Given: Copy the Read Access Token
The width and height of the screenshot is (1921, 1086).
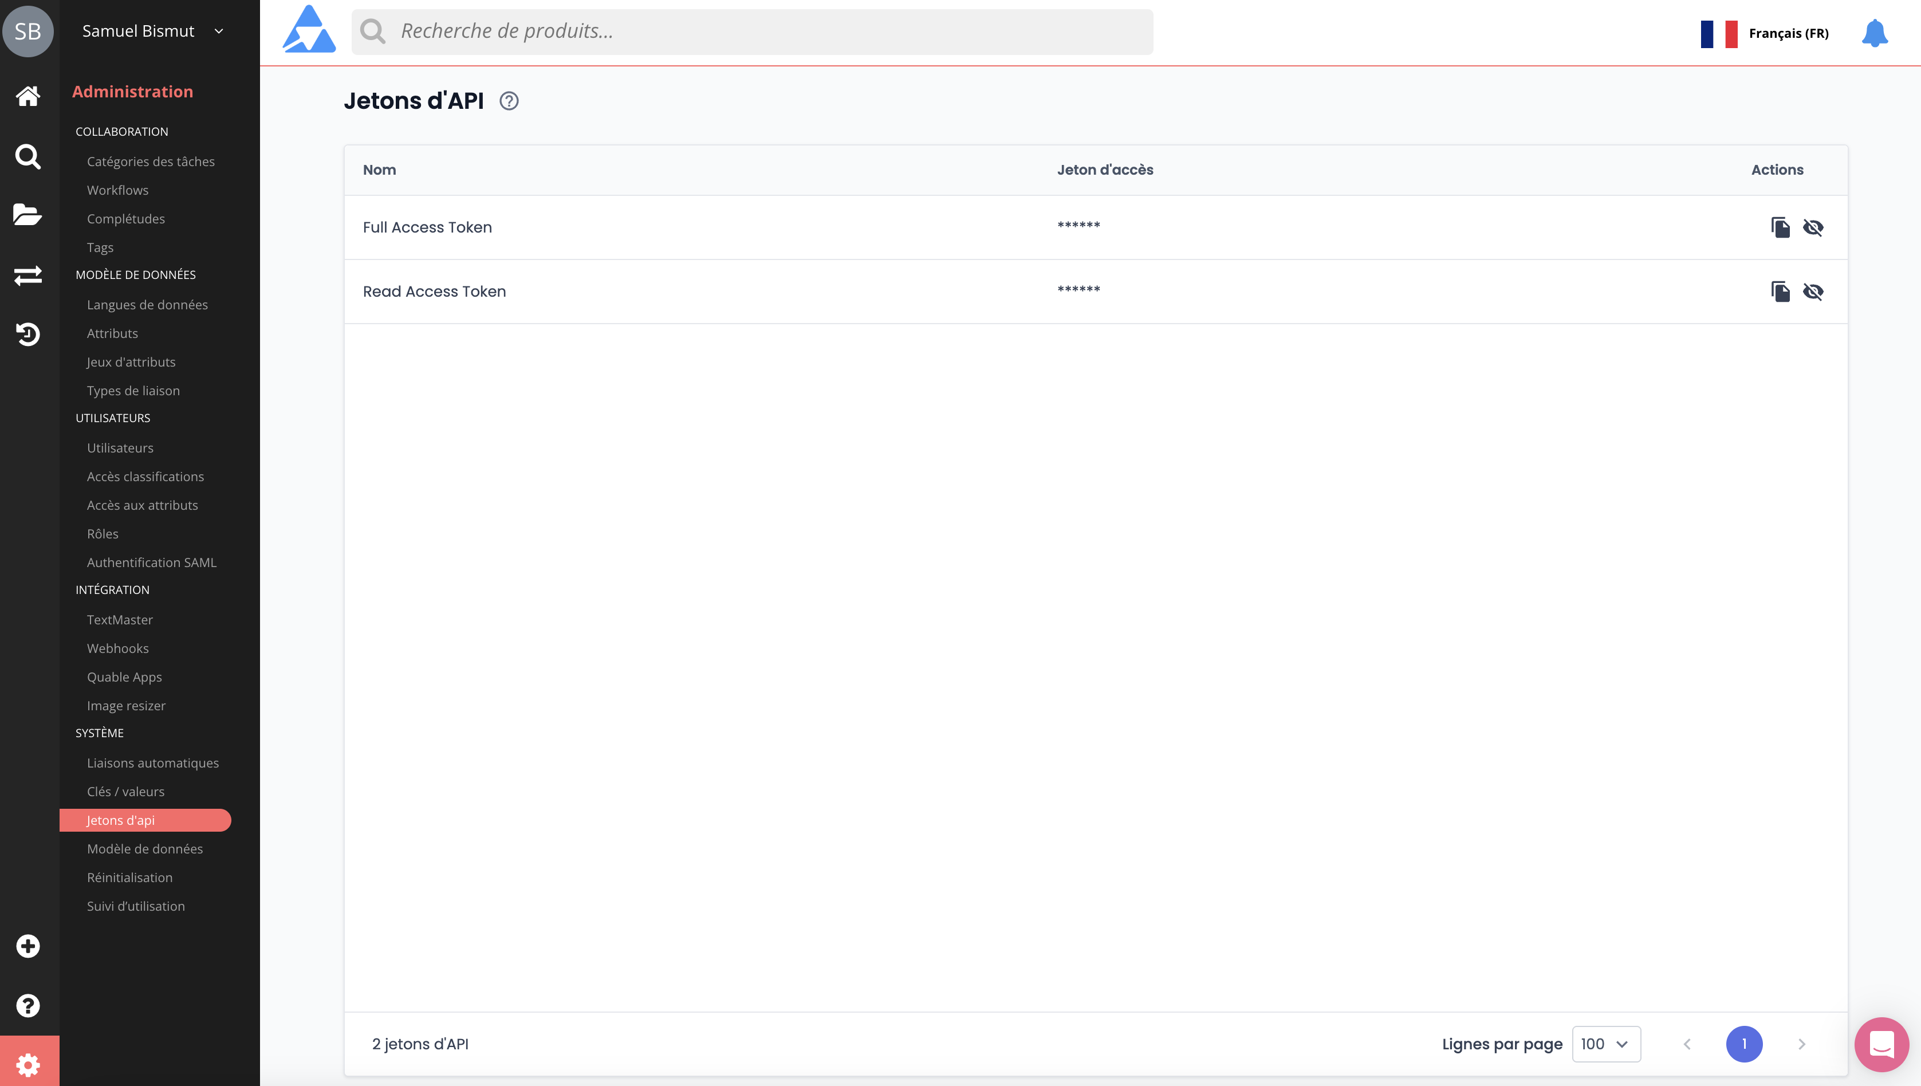Looking at the screenshot, I should [x=1780, y=292].
